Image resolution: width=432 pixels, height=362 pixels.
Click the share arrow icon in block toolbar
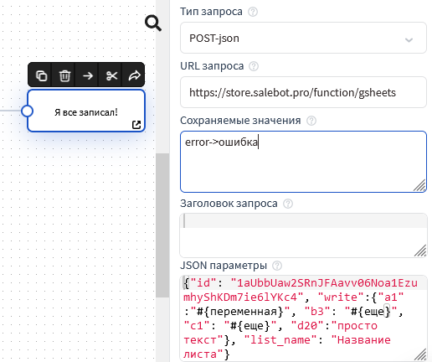tap(135, 75)
